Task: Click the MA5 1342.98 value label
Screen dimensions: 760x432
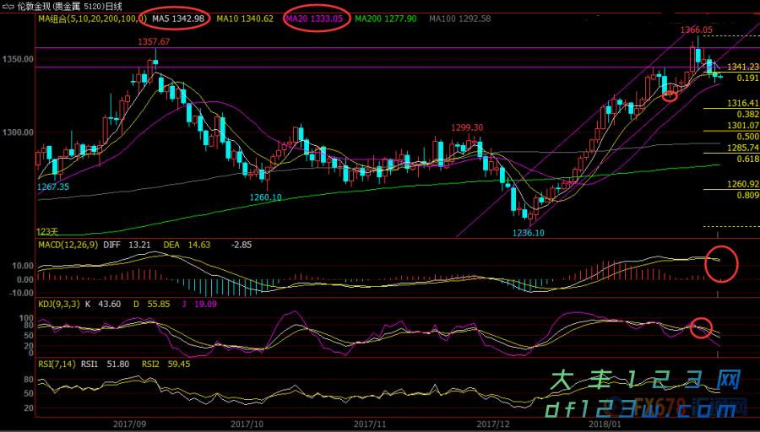Action: click(178, 19)
